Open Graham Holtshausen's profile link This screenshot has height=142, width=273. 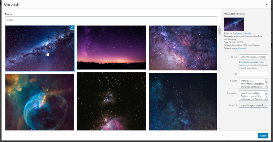click(x=242, y=33)
